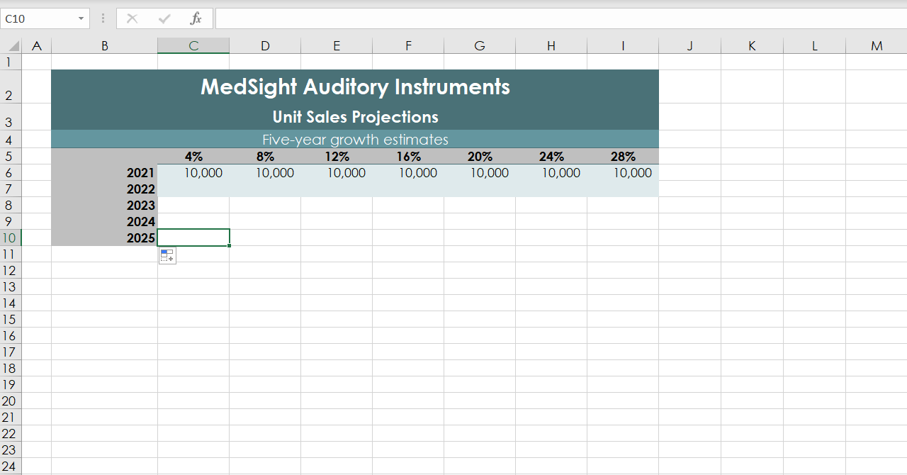
Task: Select the Five-year growth estimates cell
Action: pos(355,140)
